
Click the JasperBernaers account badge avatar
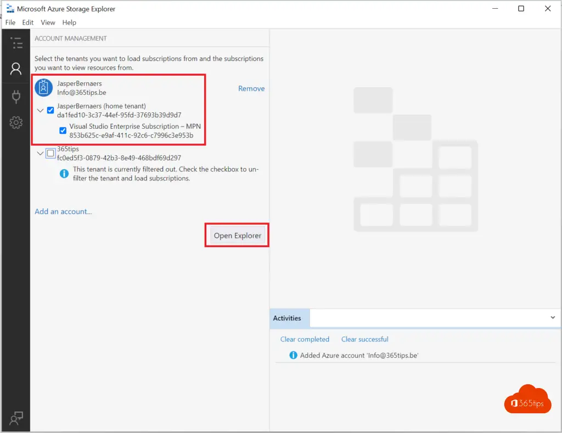click(x=43, y=87)
